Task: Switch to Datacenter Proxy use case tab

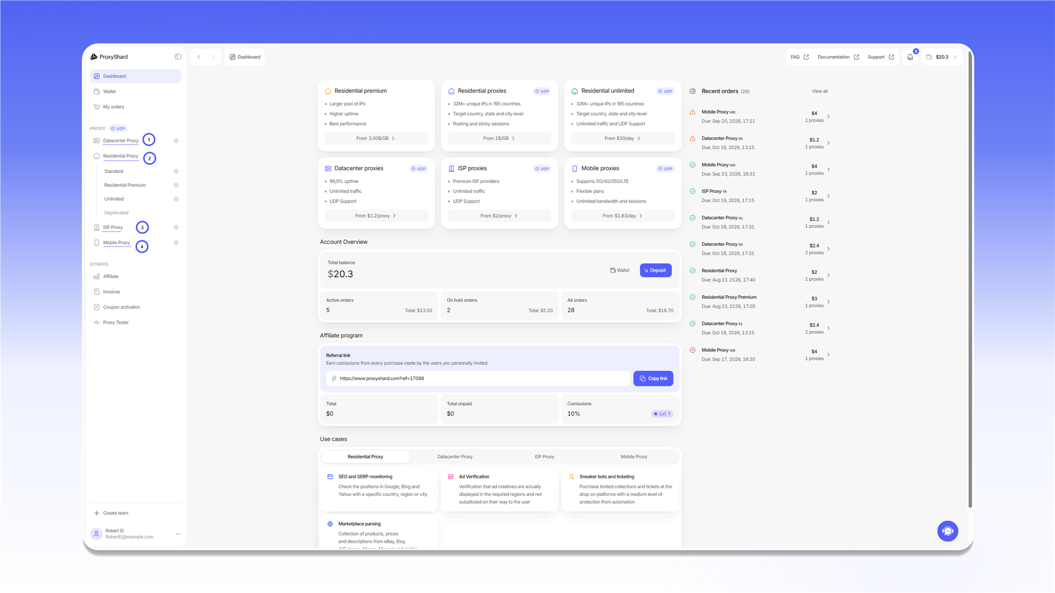Action: tap(454, 457)
